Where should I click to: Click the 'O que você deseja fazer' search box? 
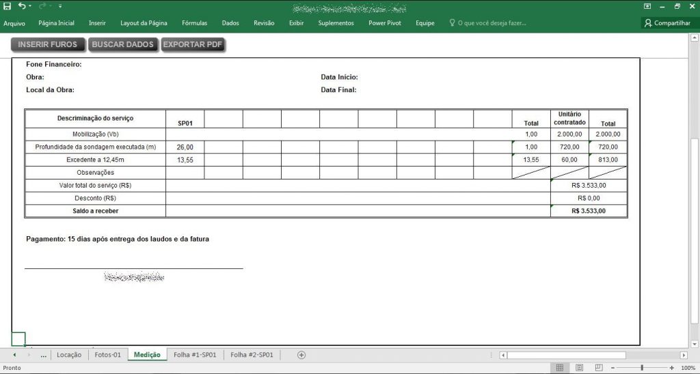pyautogui.click(x=488, y=23)
